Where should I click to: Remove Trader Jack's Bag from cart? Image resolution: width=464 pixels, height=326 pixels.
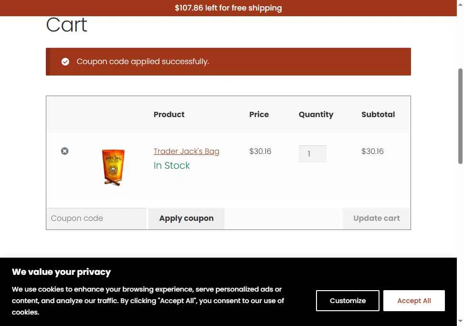point(64,151)
